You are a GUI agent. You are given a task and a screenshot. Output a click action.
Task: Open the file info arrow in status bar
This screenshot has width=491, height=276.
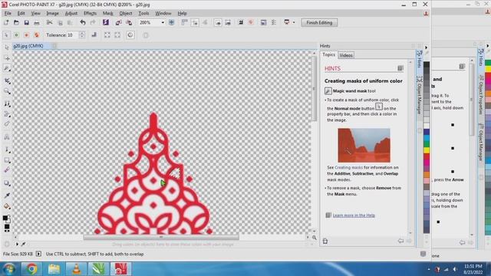pyautogui.click(x=38, y=254)
